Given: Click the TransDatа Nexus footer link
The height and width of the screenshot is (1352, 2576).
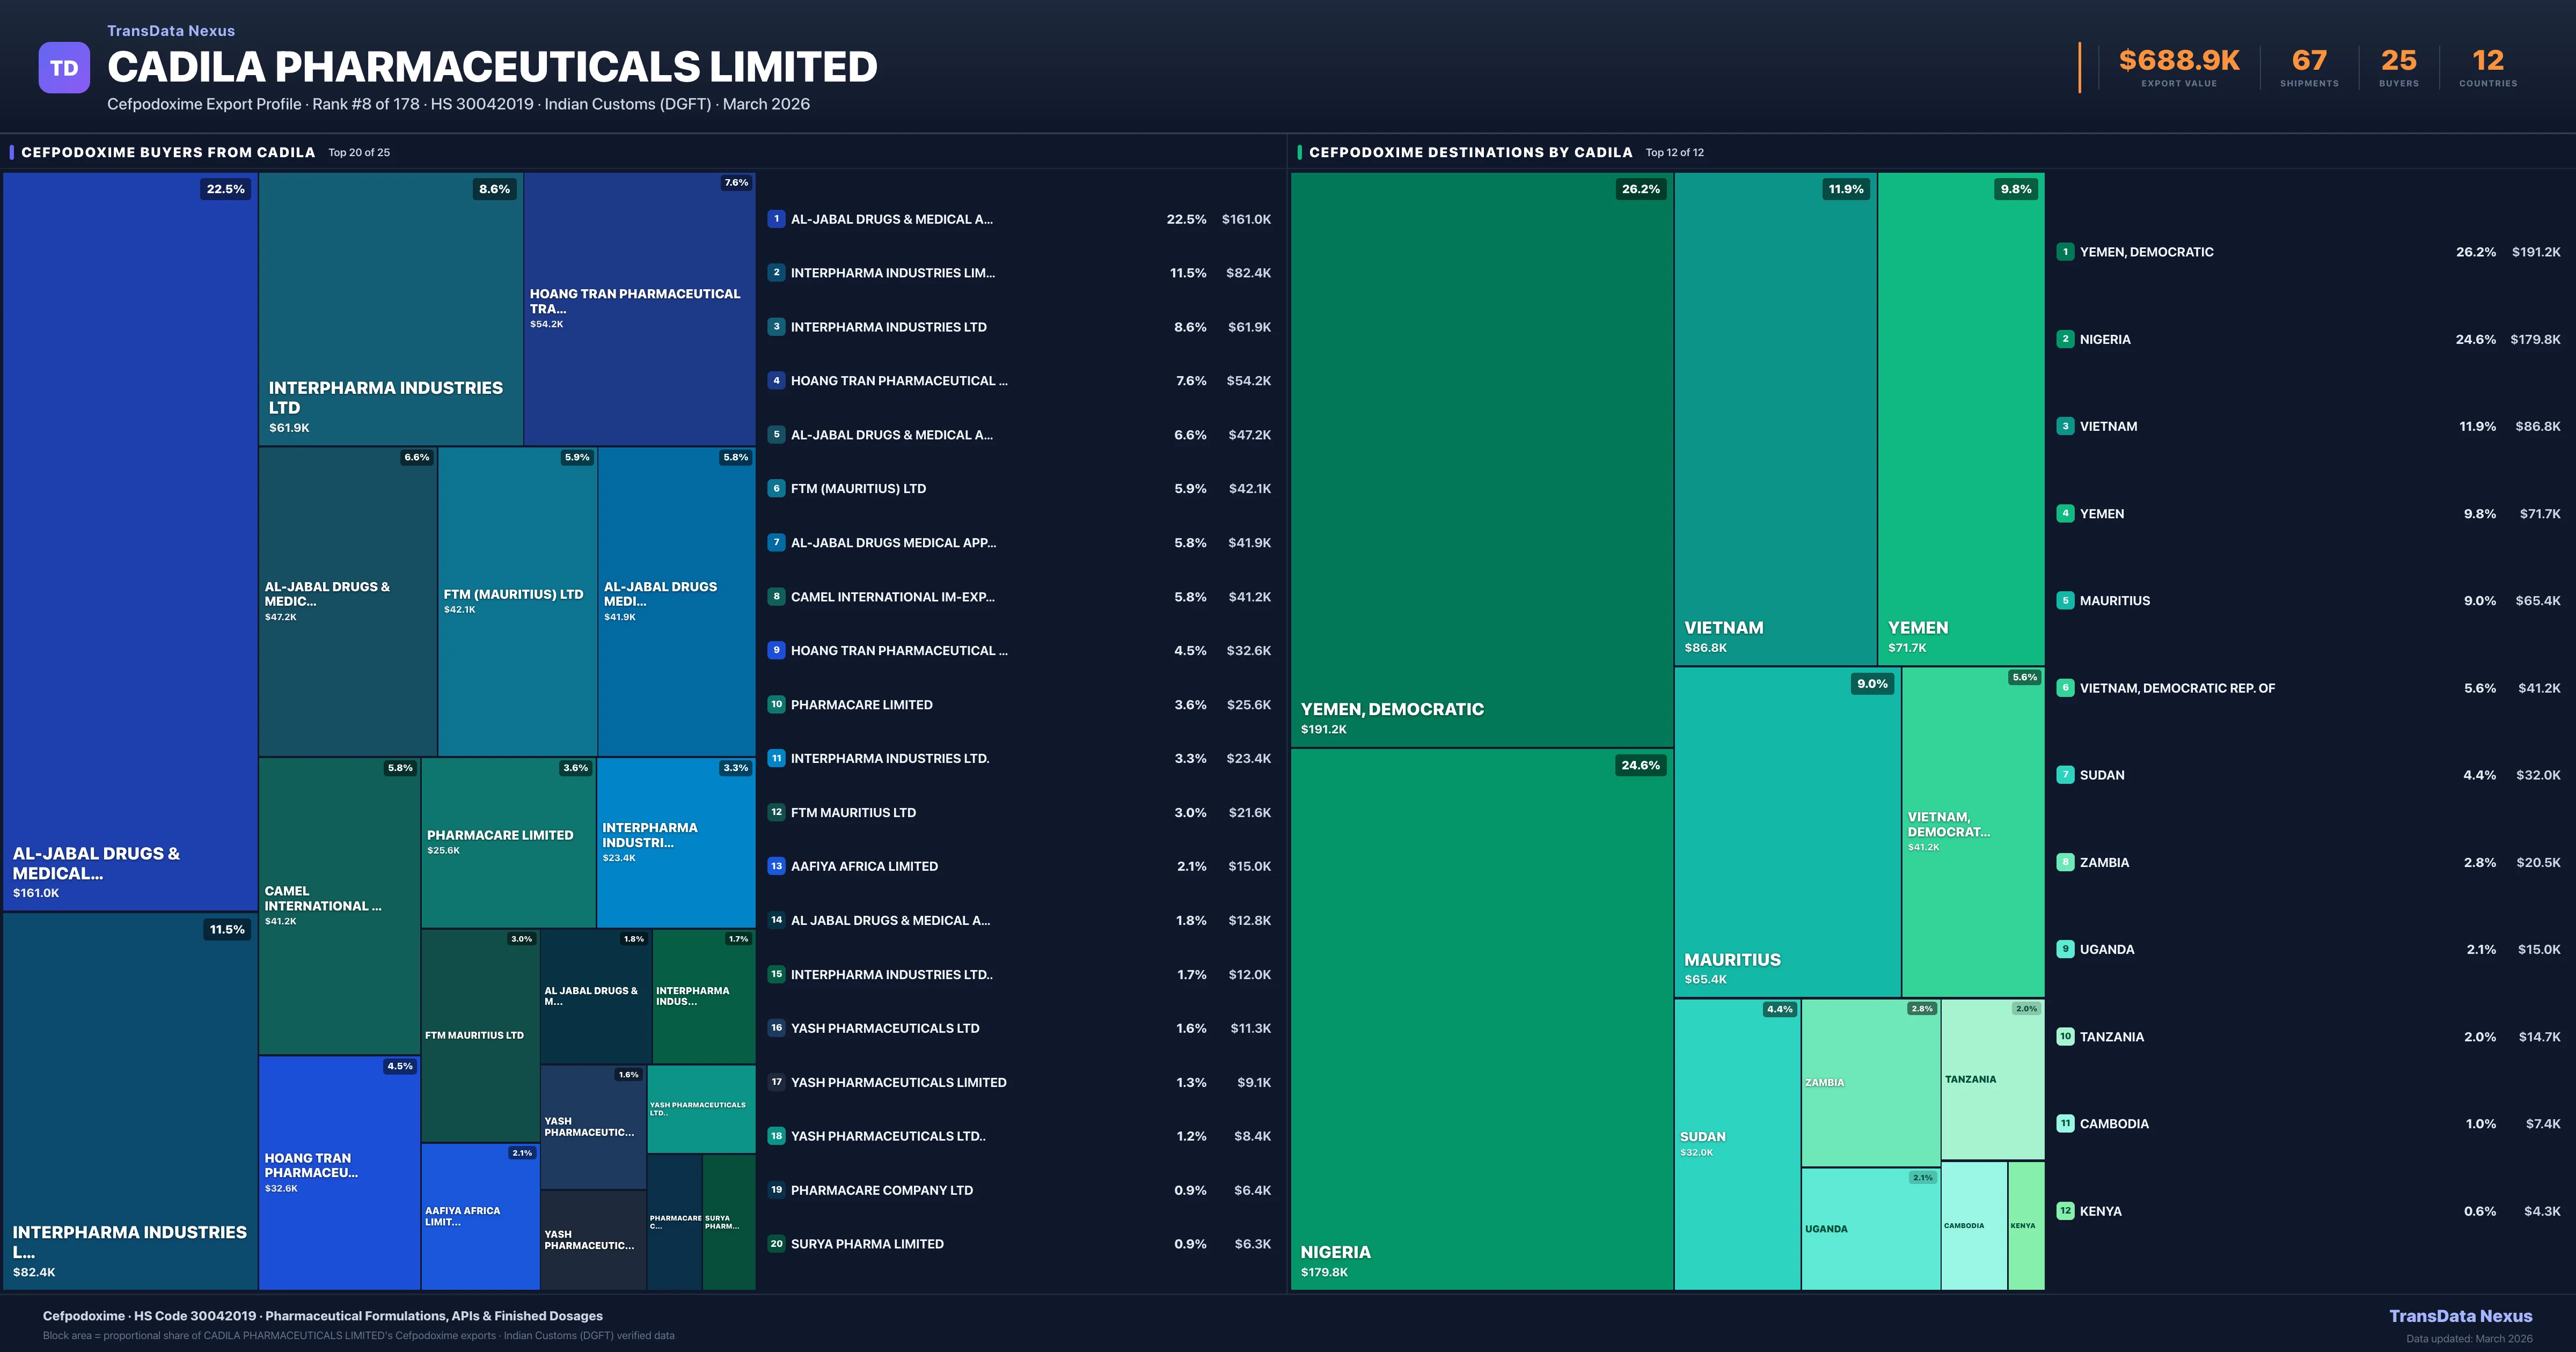Looking at the screenshot, I should coord(2460,1316).
